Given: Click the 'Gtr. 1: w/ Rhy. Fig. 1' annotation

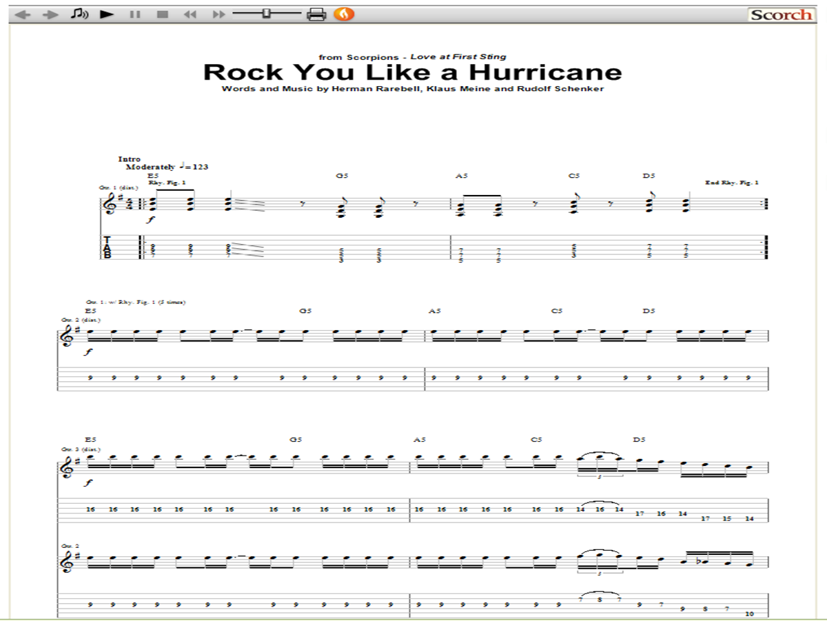Looking at the screenshot, I should pos(136,302).
